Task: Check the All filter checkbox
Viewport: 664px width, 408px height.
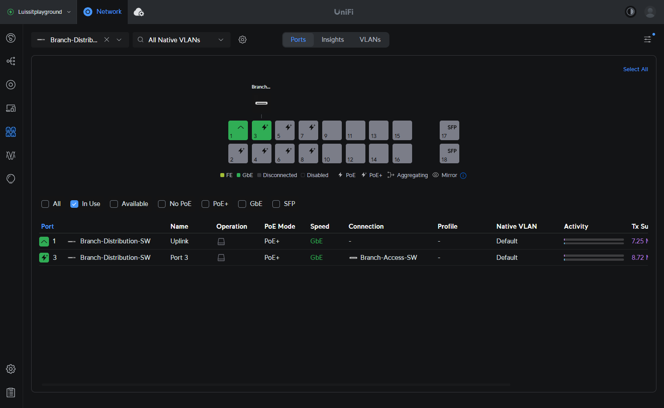Action: (45, 204)
